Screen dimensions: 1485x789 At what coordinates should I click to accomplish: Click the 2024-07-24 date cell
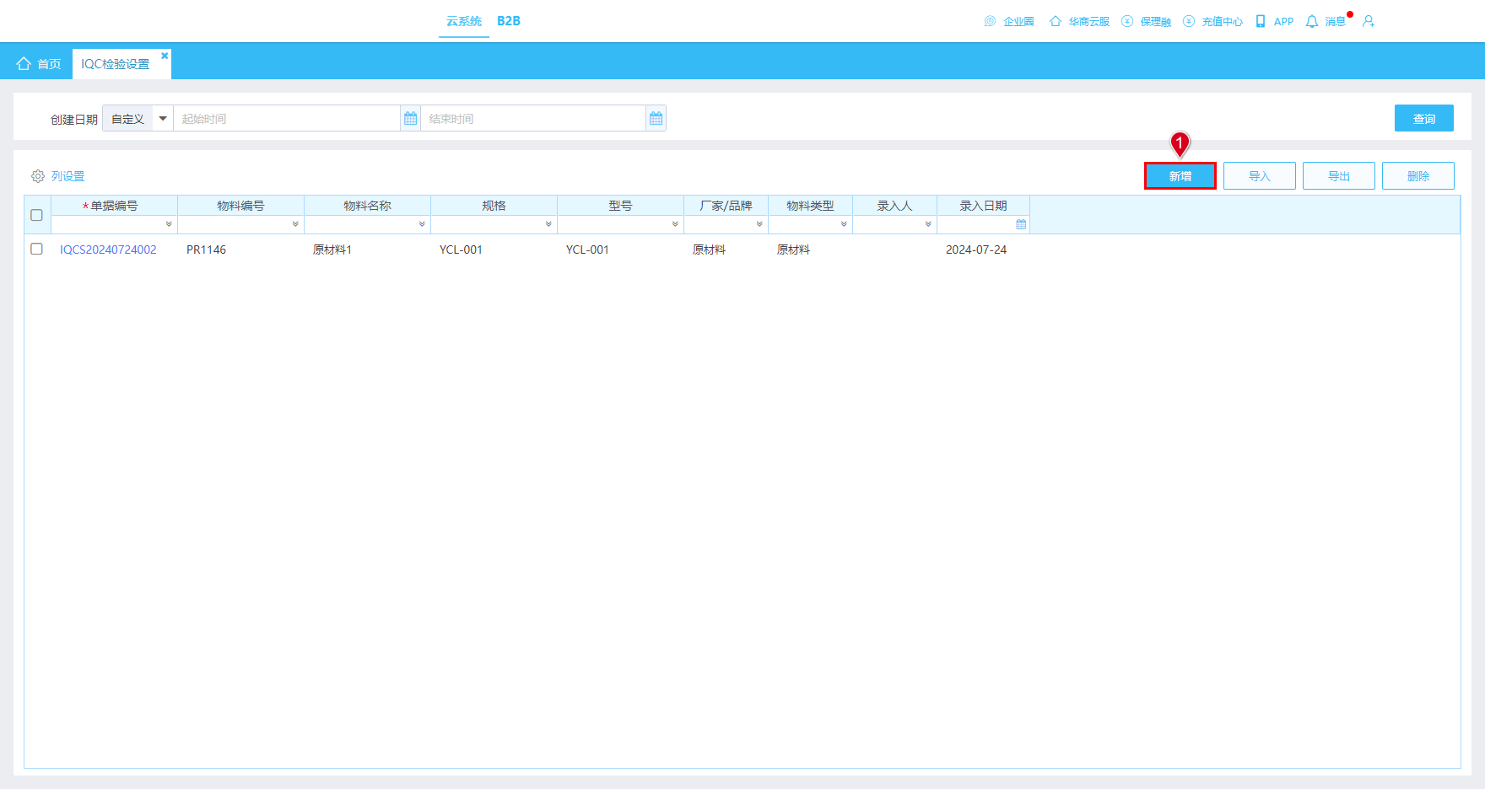pyautogui.click(x=976, y=250)
